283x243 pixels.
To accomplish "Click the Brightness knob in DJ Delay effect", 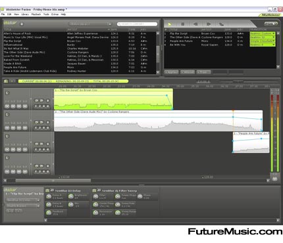I will click(71, 196).
